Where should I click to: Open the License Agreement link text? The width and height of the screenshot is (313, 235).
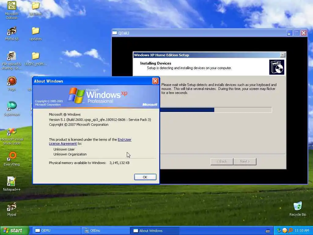(x=63, y=144)
